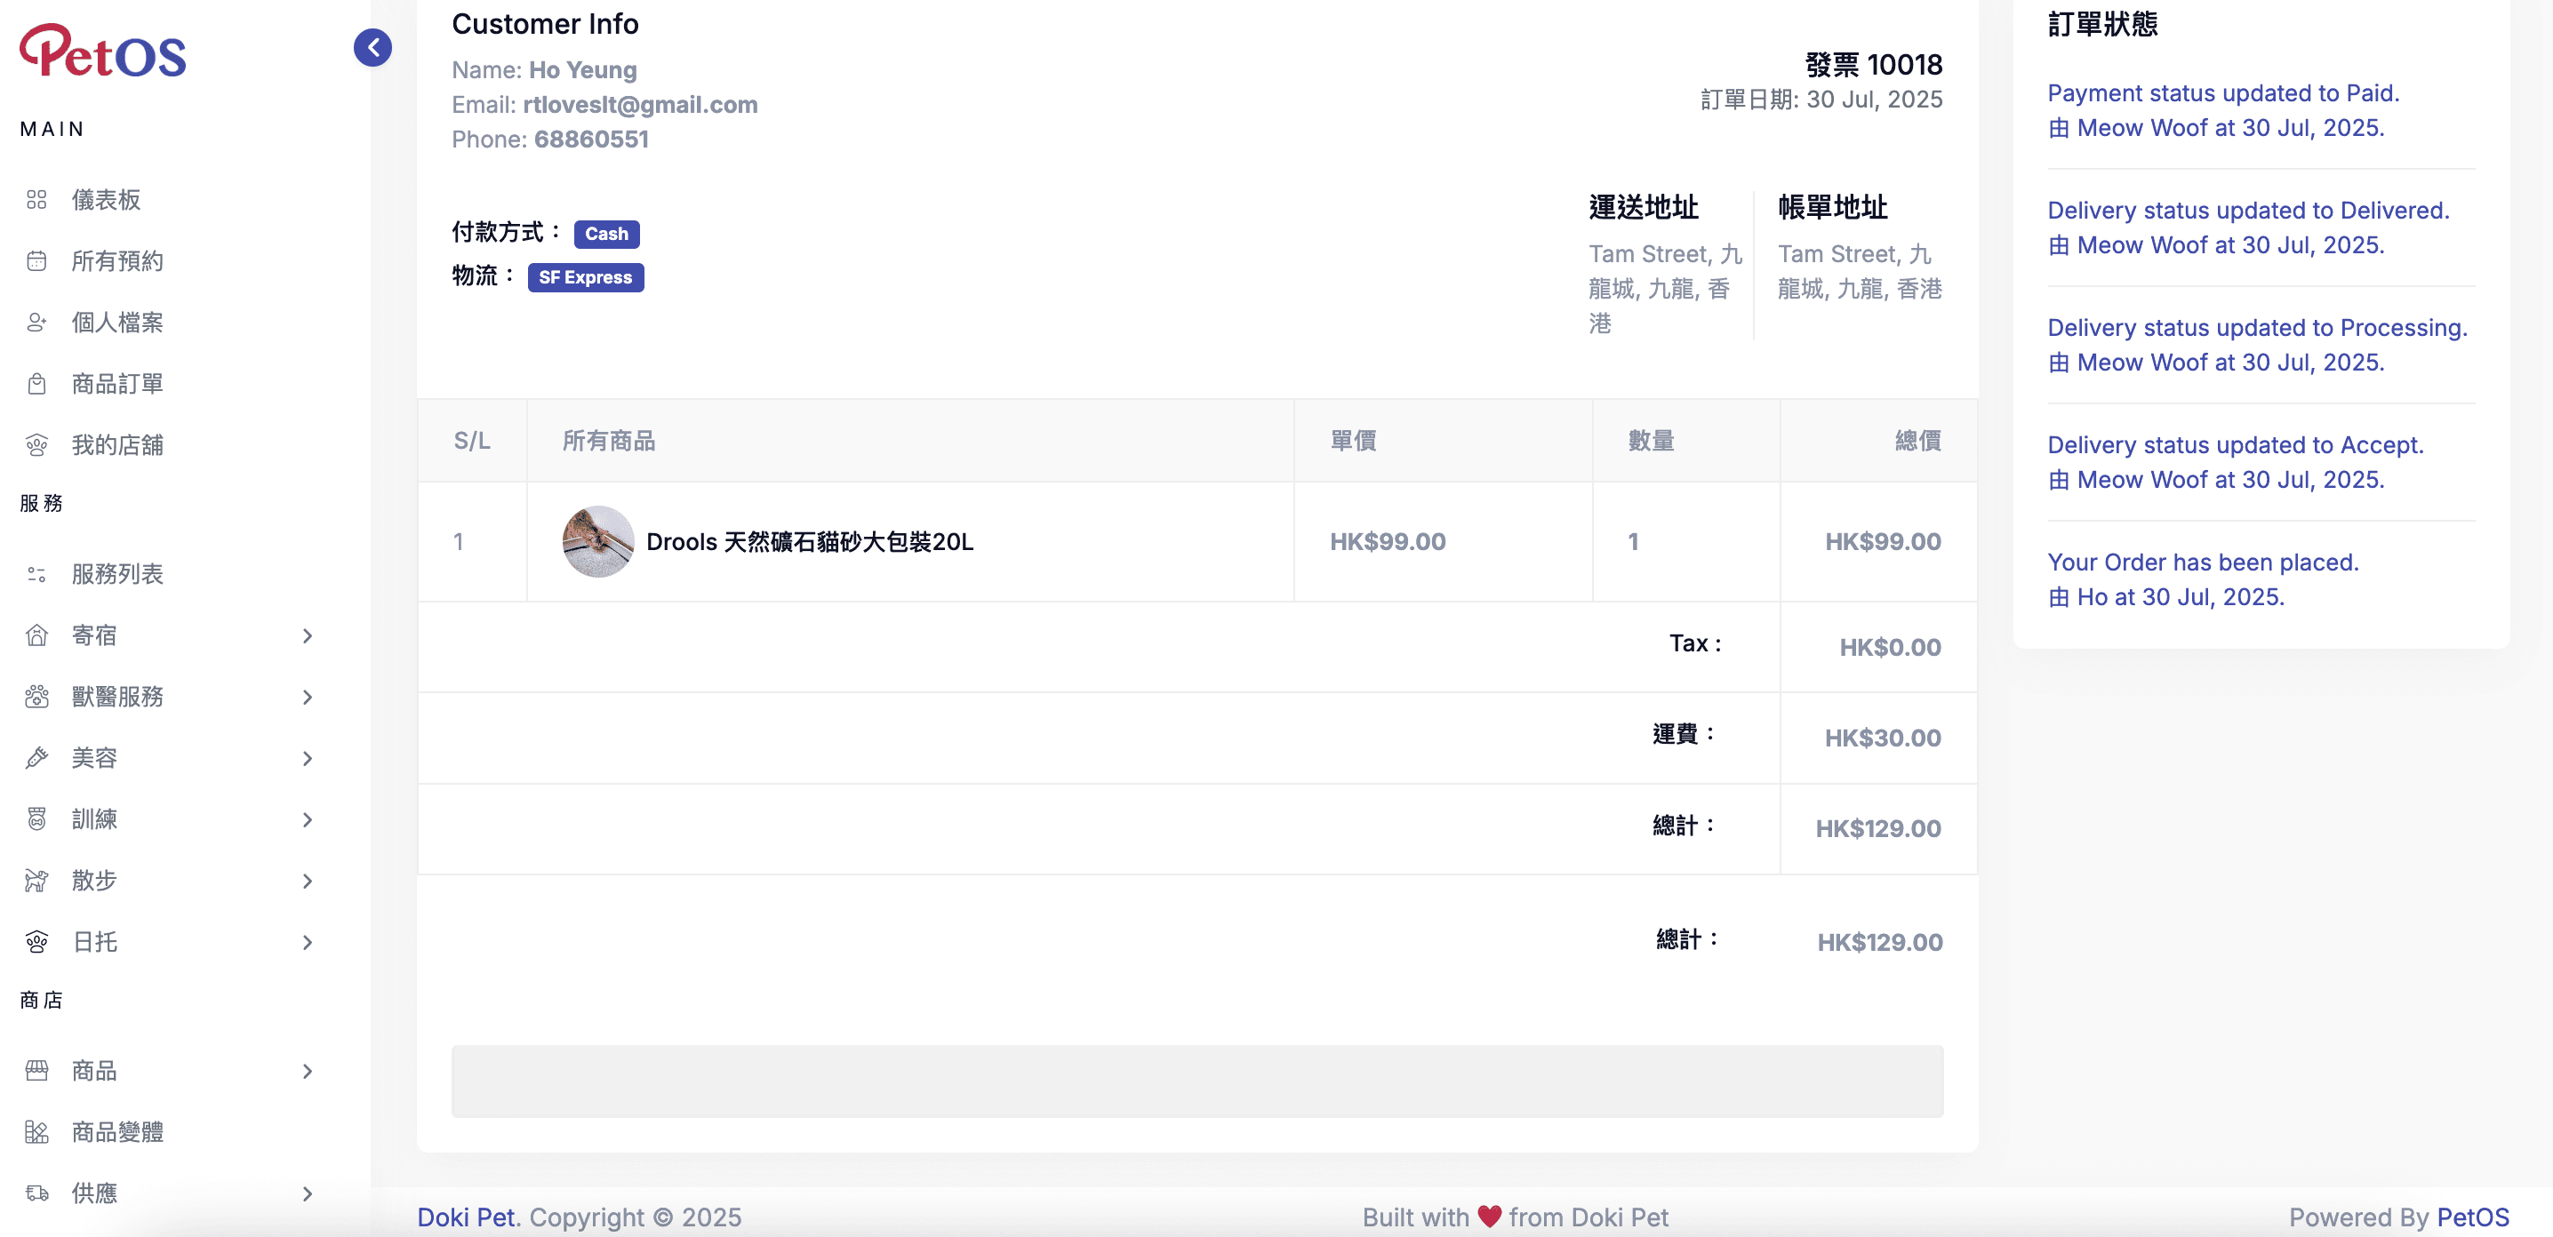Screen dimensions: 2553x1237
Task: Click the grooming icon beside 美容
Action: click(x=36, y=759)
